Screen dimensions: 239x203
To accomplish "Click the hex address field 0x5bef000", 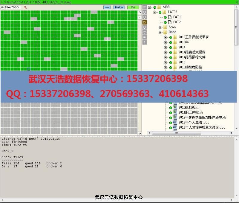I will click(x=10, y=7).
